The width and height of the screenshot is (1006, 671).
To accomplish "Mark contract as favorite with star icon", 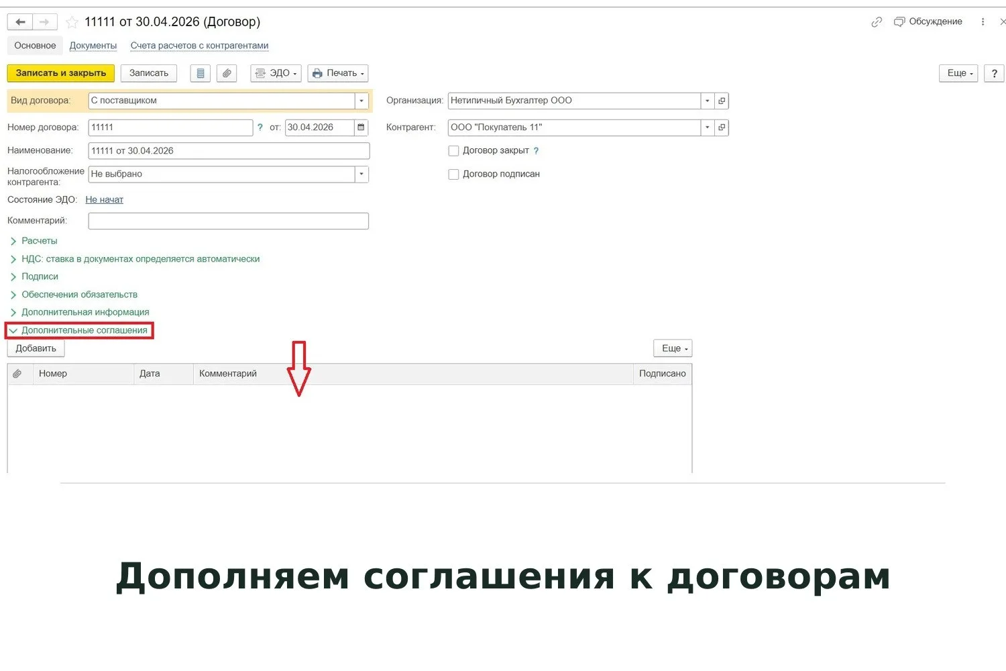I will click(72, 22).
